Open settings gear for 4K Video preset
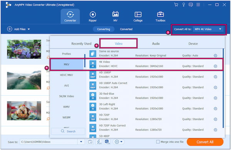This screenshot has height=150, width=231. point(215,66)
